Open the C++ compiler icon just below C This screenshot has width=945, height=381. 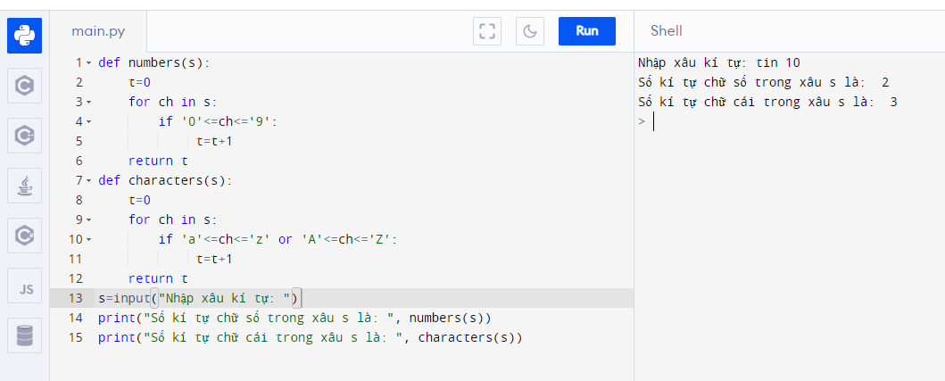[x=24, y=136]
